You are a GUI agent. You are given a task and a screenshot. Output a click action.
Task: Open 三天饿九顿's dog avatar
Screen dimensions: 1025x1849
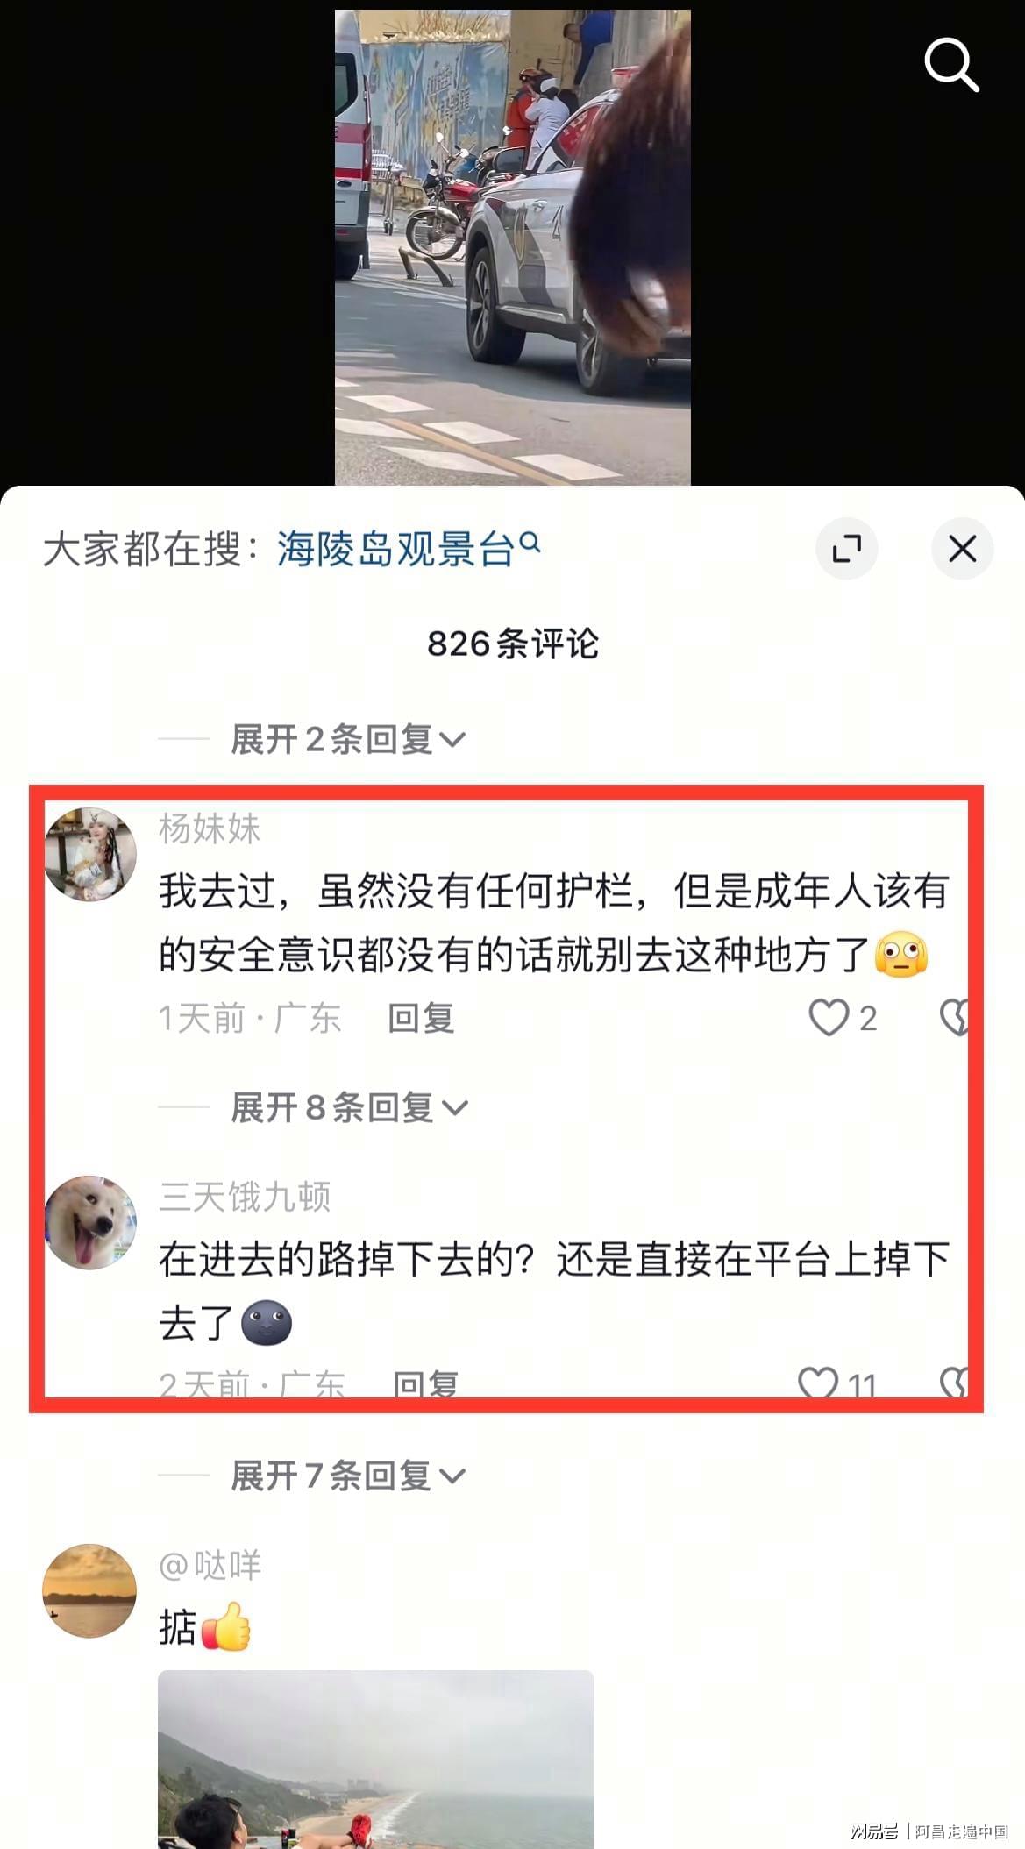[x=90, y=1222]
